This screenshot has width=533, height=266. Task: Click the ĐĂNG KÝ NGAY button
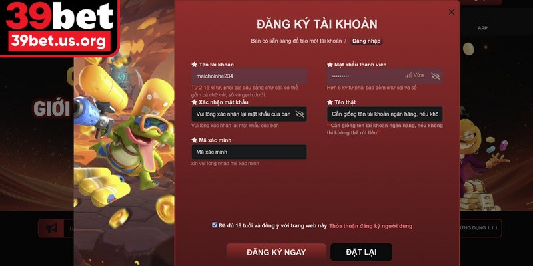[276, 253]
